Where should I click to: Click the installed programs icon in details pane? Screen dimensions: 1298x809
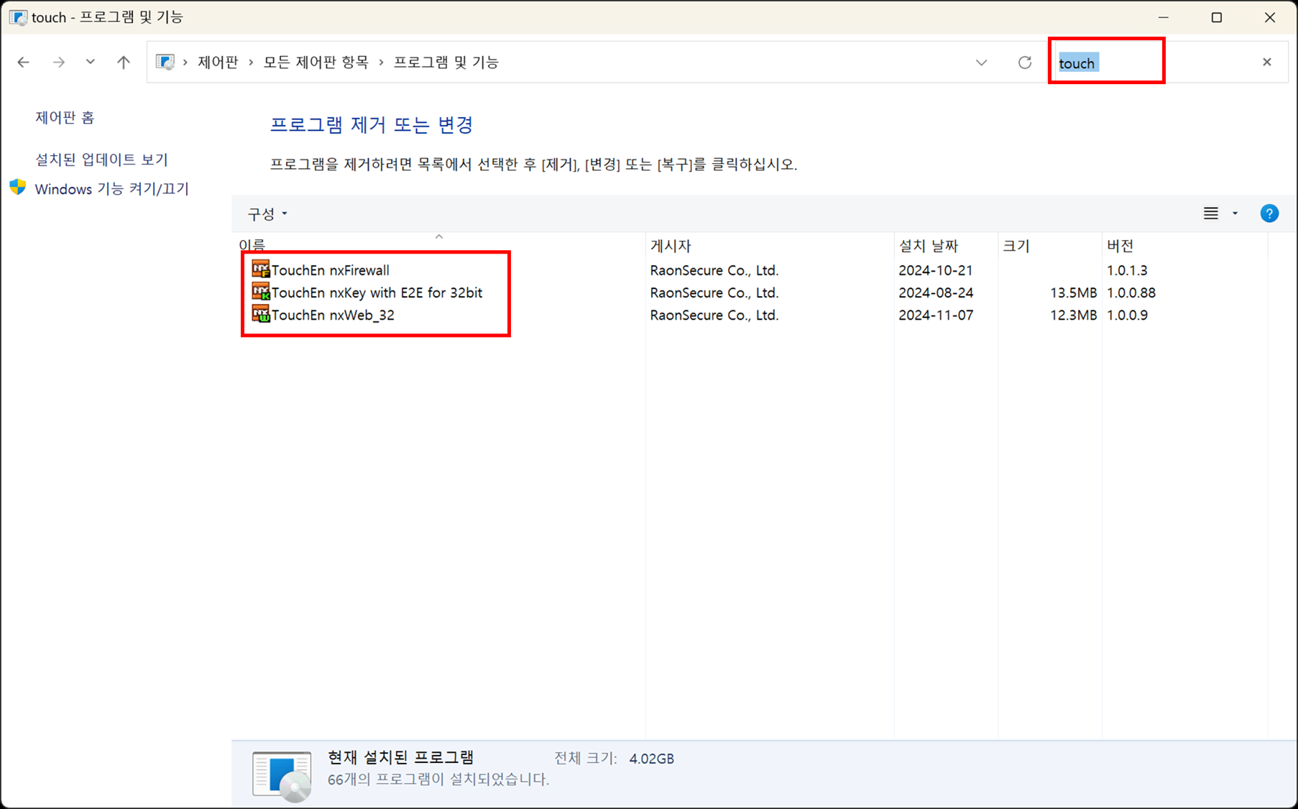[282, 776]
